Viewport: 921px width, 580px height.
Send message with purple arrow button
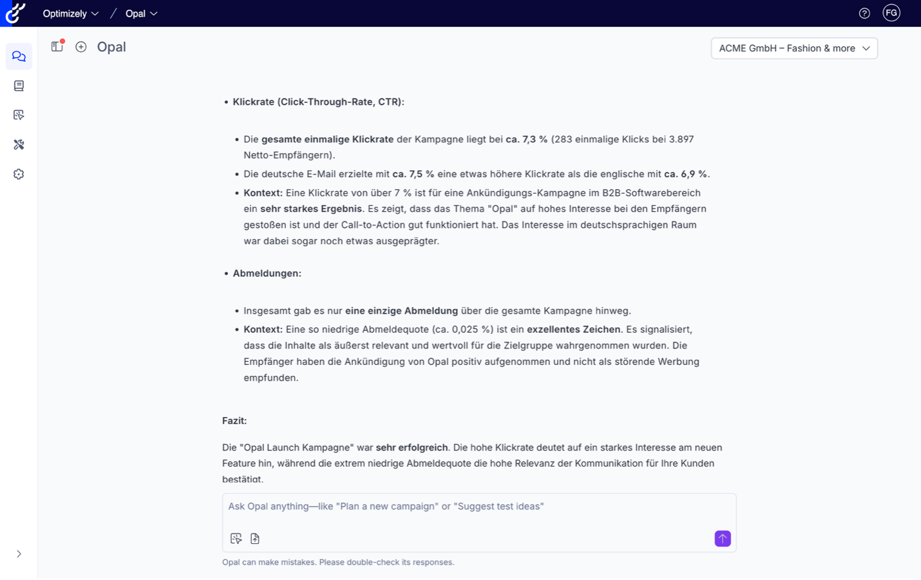723,539
